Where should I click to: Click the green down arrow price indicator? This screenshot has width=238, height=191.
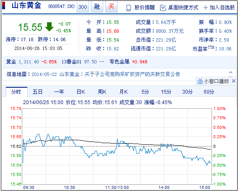coord(50,27)
